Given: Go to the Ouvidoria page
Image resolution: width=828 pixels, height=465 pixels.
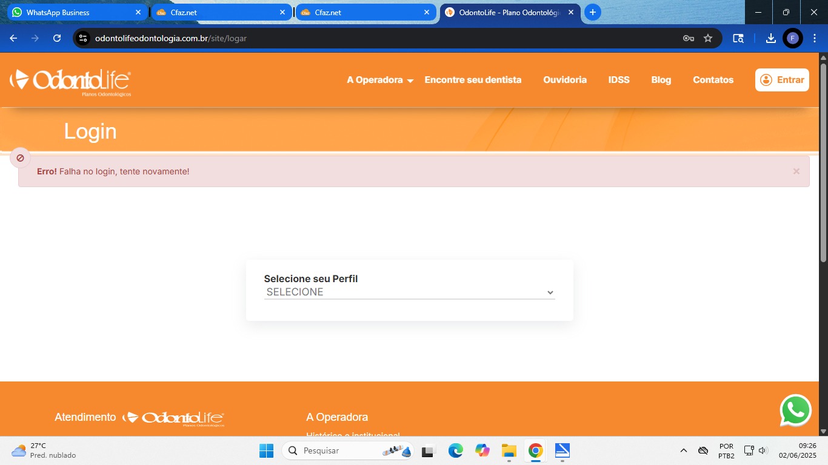Looking at the screenshot, I should point(565,80).
